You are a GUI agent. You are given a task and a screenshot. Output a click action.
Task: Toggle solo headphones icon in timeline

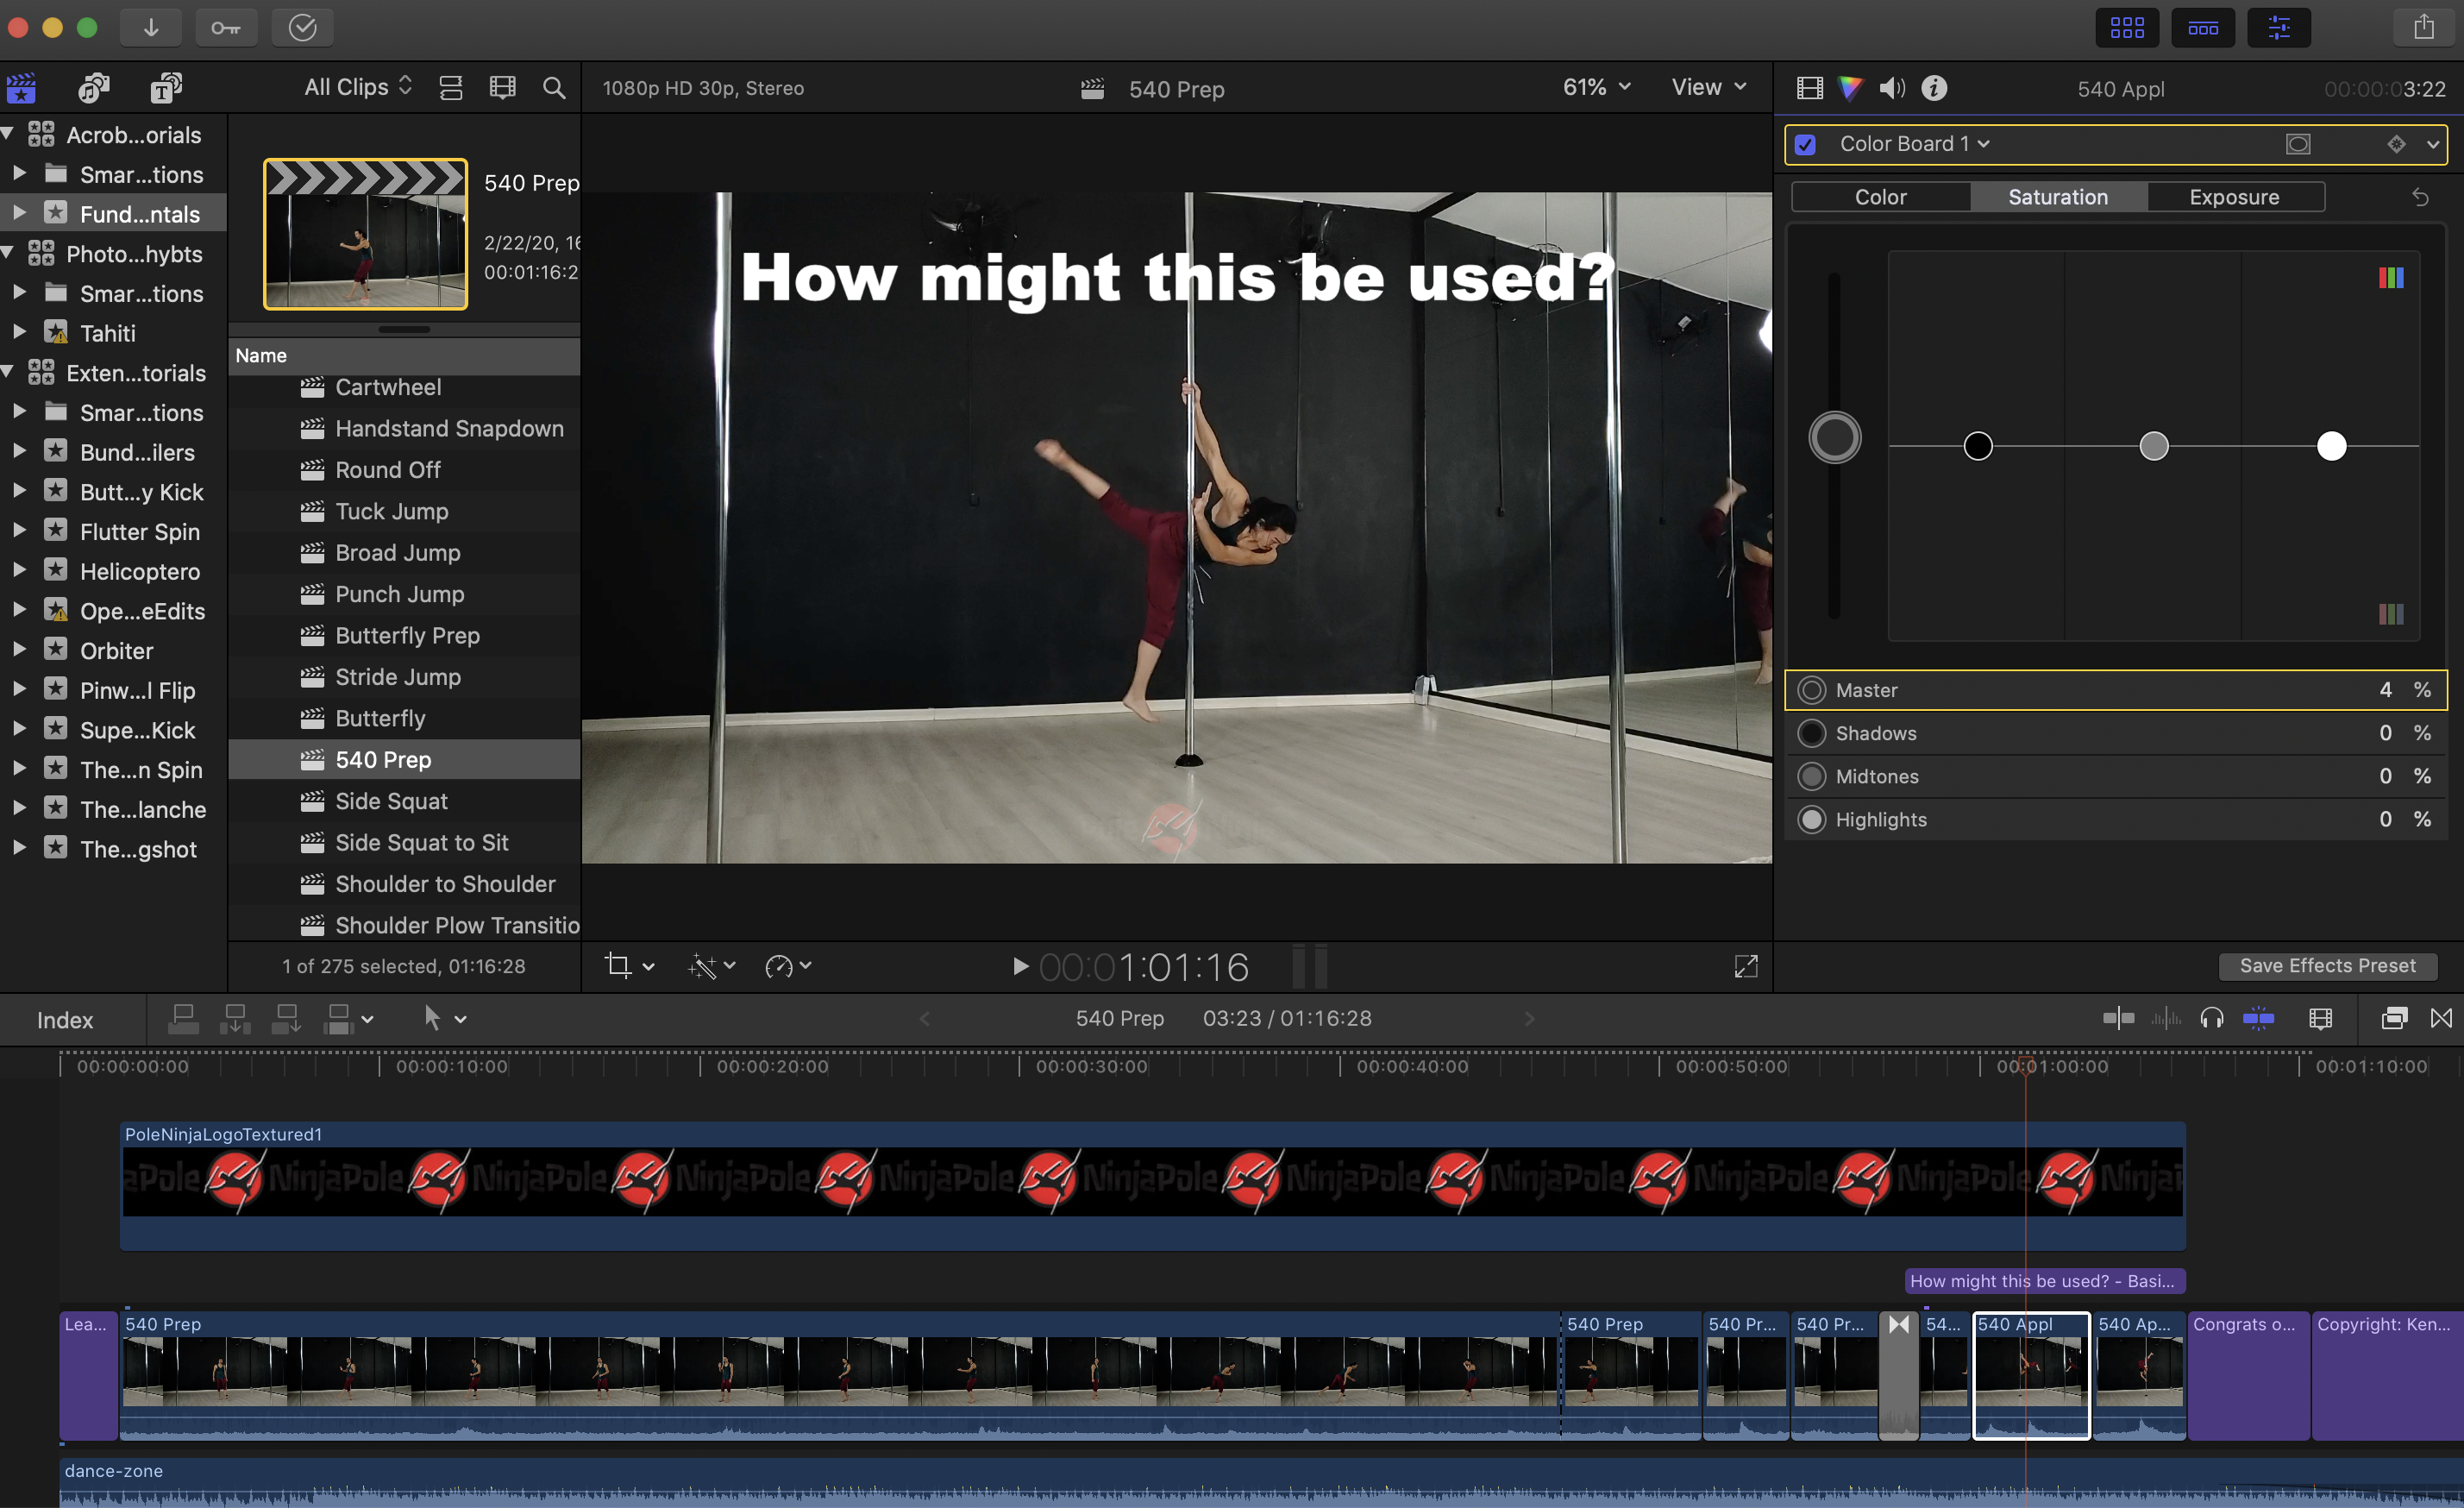(x=2211, y=1018)
